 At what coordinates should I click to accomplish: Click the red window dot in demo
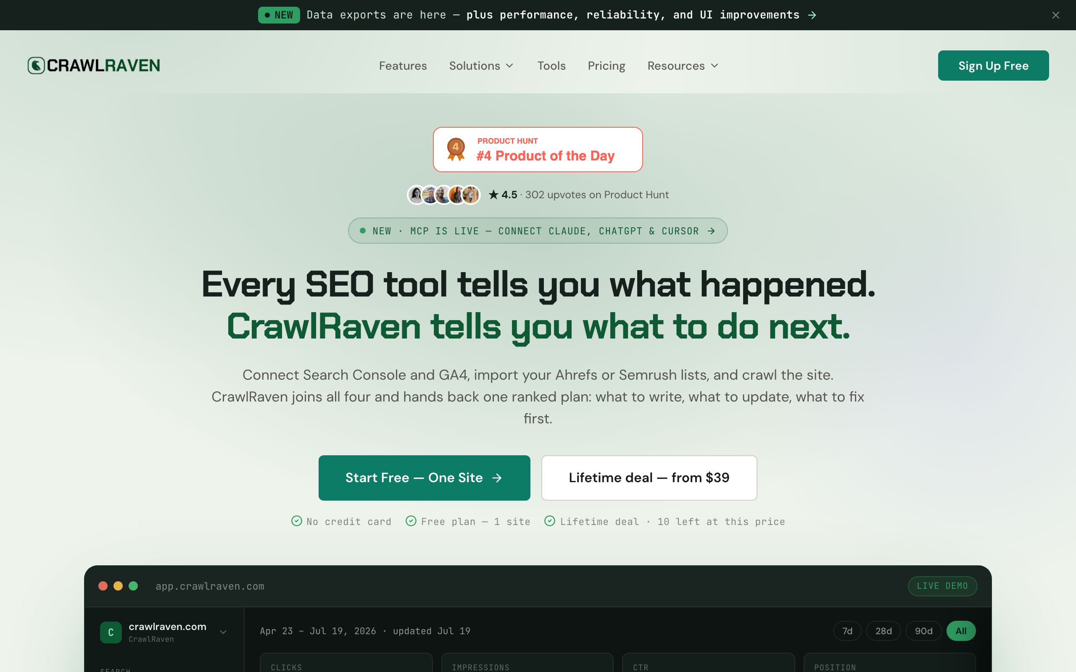[x=103, y=586]
